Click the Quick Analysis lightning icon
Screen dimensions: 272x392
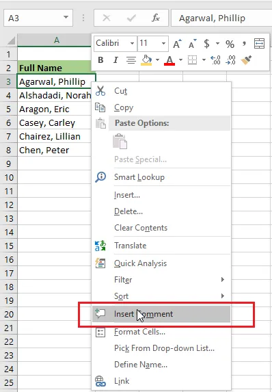(100, 263)
